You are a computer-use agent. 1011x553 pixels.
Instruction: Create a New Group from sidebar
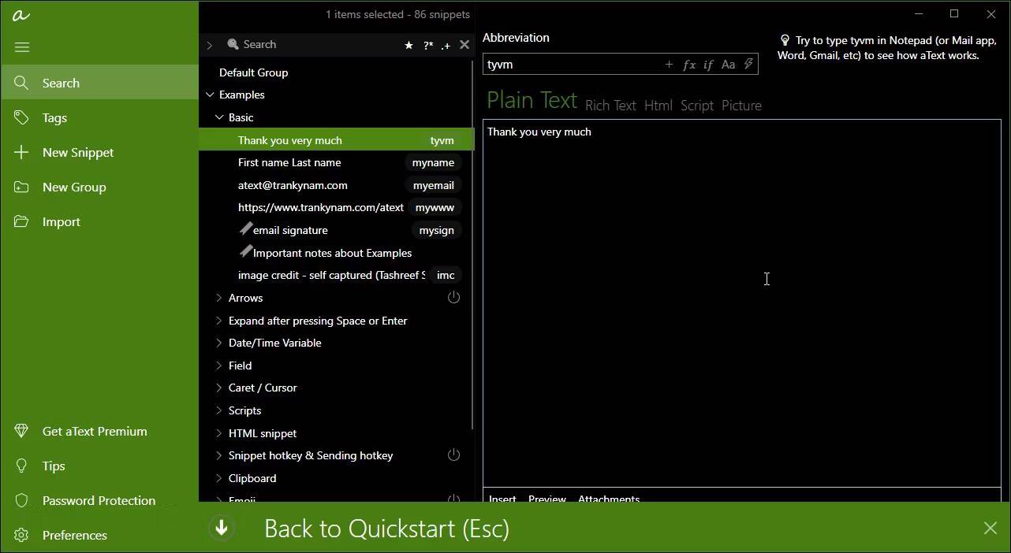coord(99,187)
